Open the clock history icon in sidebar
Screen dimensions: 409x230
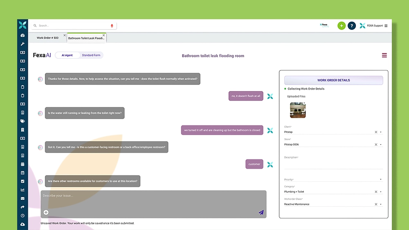pyautogui.click(x=22, y=216)
